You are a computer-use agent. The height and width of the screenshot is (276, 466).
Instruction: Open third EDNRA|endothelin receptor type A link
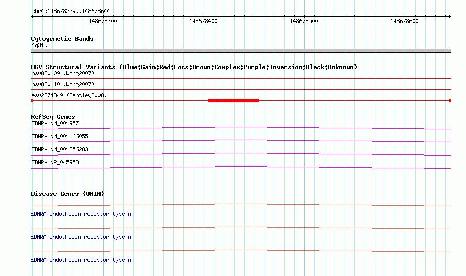(x=81, y=260)
